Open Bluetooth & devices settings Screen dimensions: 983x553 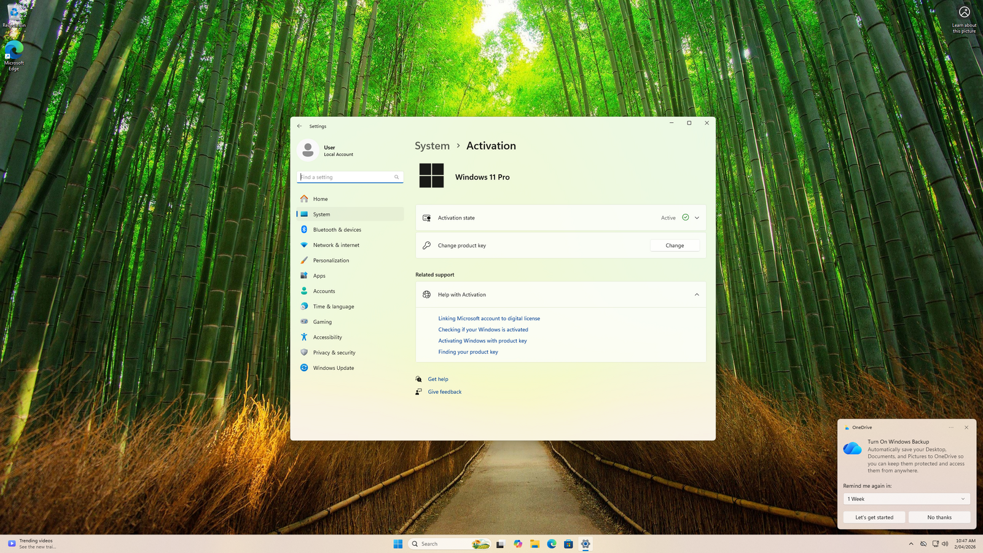(337, 230)
